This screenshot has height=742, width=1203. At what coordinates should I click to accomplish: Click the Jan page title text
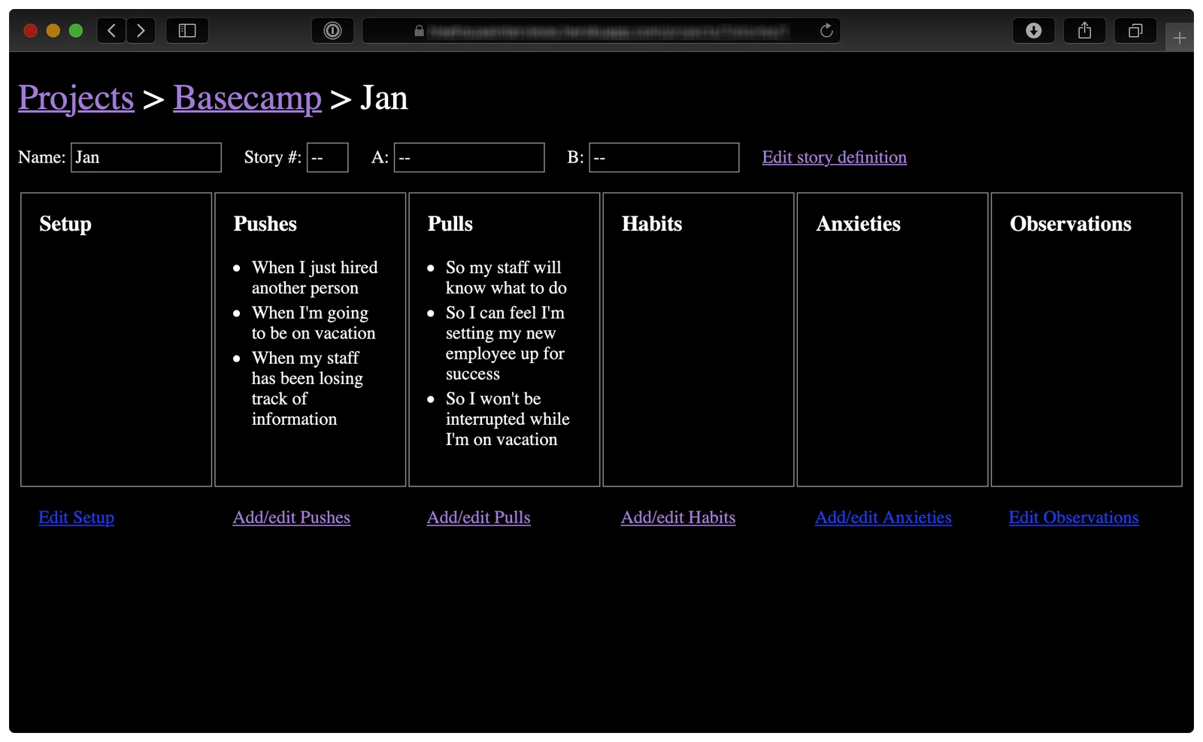click(x=384, y=98)
